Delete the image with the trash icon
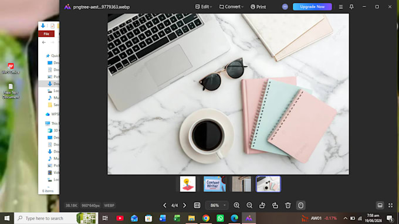399x224 pixels. [x=288, y=205]
